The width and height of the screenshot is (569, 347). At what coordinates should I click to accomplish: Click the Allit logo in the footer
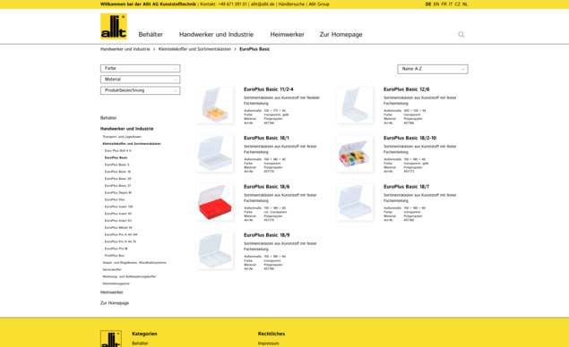pyautogui.click(x=111, y=339)
